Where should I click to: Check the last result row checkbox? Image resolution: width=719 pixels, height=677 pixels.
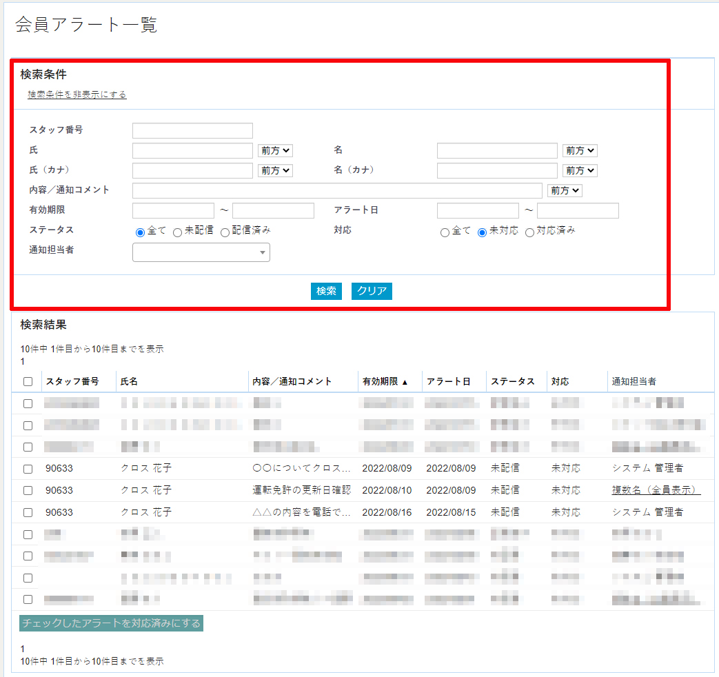(28, 600)
